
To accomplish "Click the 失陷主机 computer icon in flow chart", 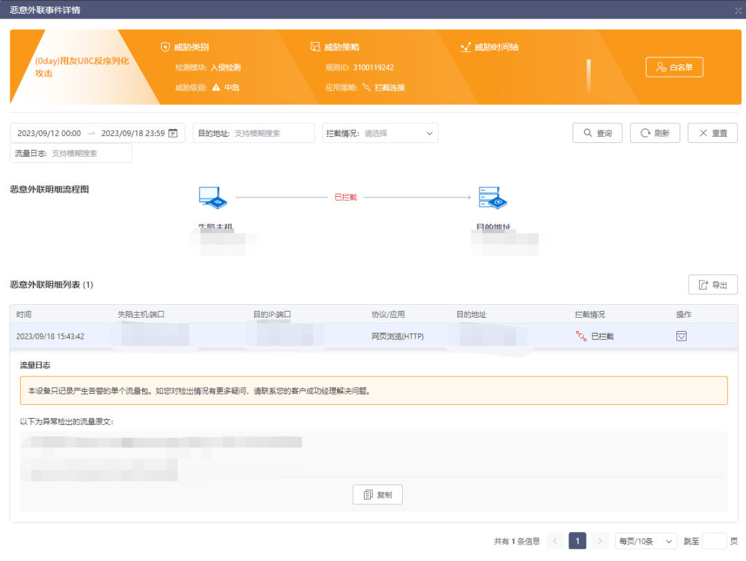I will 213,198.
